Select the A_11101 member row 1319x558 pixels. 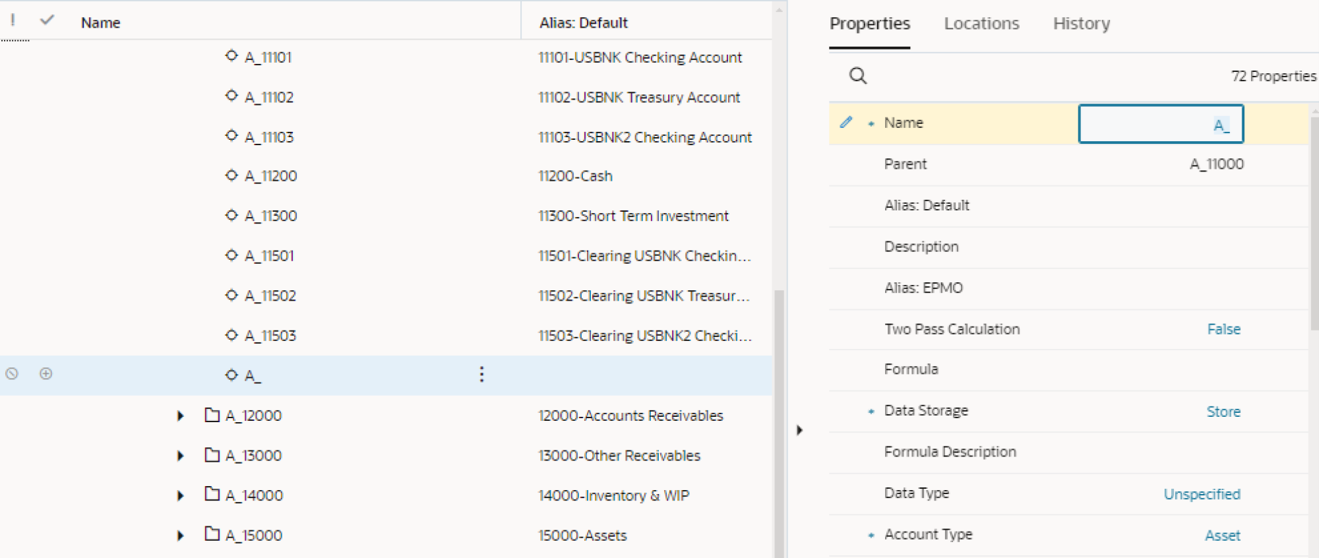386,57
